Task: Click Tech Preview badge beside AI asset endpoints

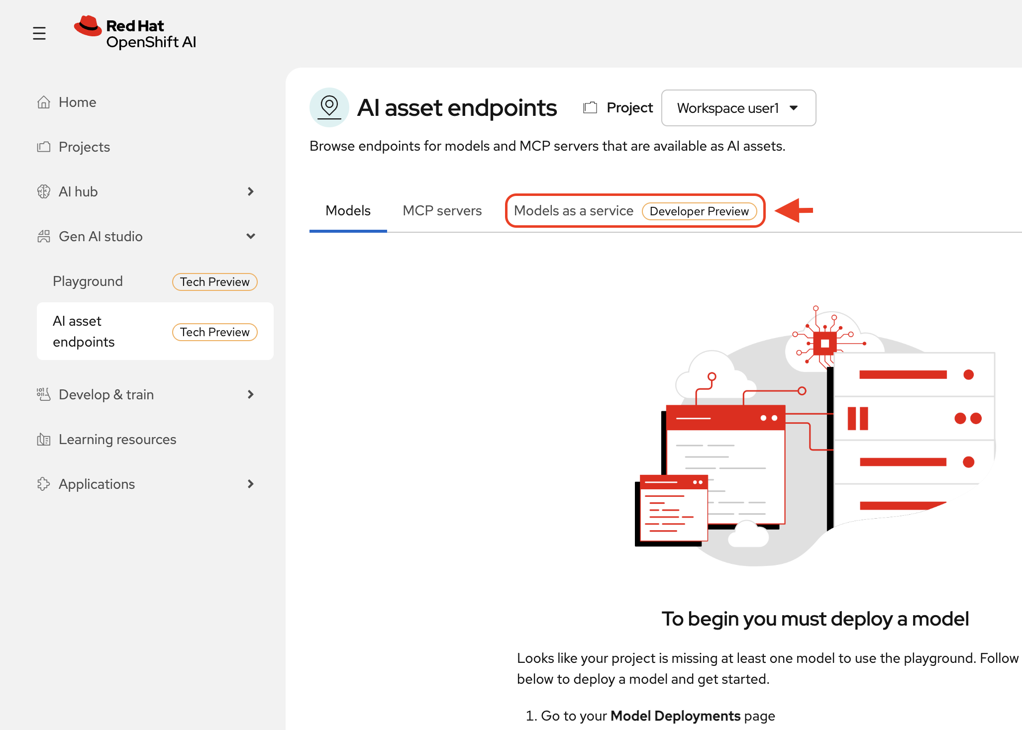Action: [215, 332]
